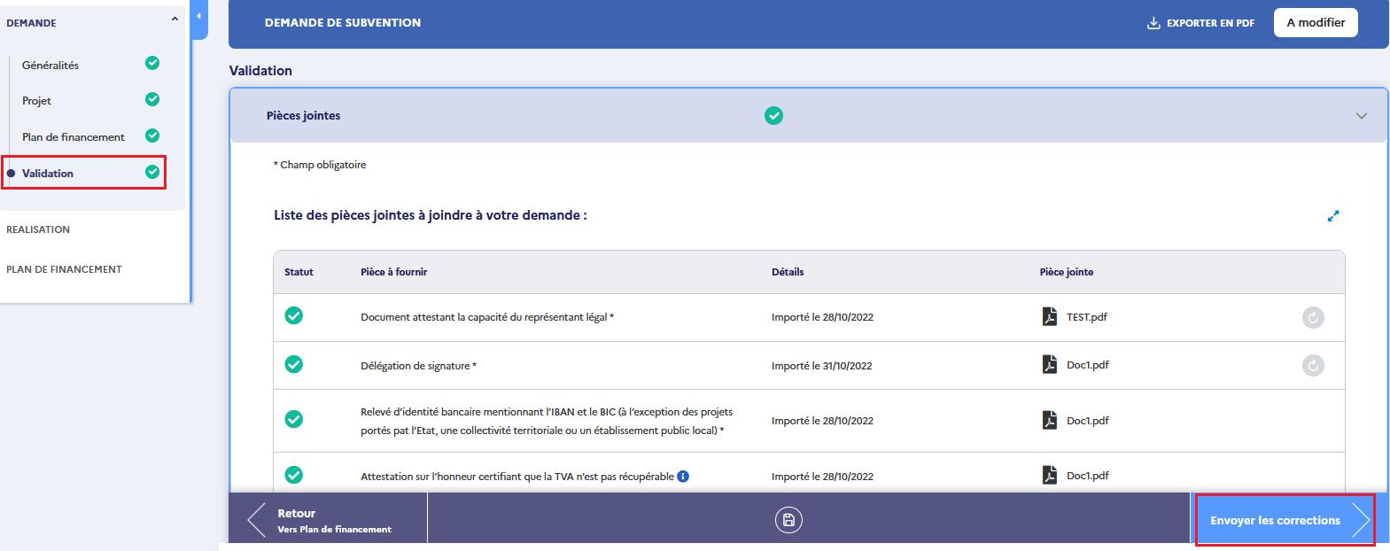The image size is (1390, 551).
Task: Click the green check in Pièces jointes header
Action: [774, 115]
